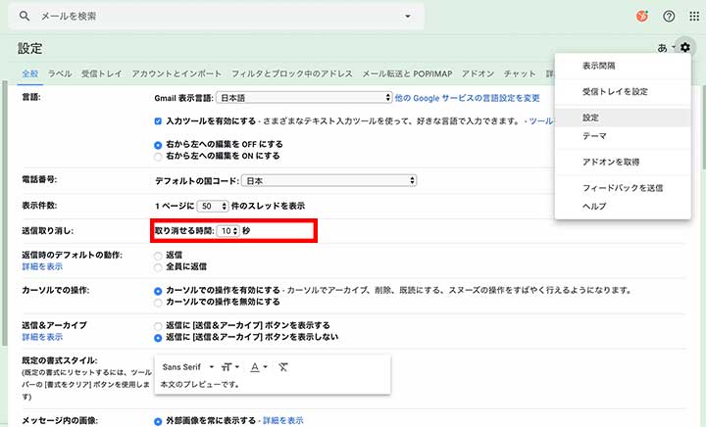Open 詳細を表示 under 返信時のデフォルトの動作
Viewport: 706px width, 427px height.
(x=42, y=266)
